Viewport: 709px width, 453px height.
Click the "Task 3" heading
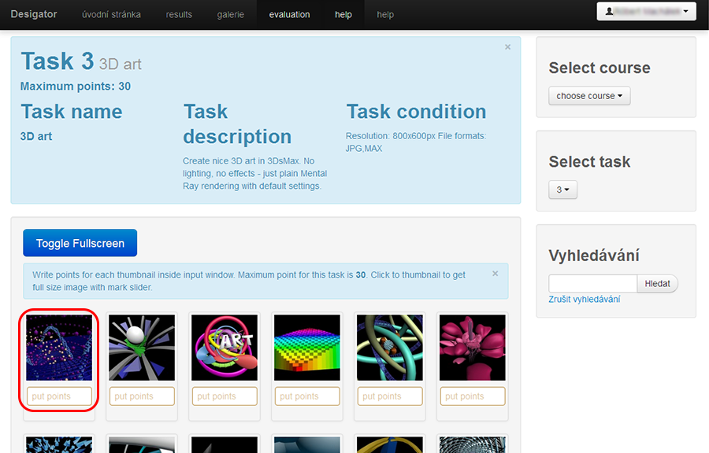pos(58,61)
